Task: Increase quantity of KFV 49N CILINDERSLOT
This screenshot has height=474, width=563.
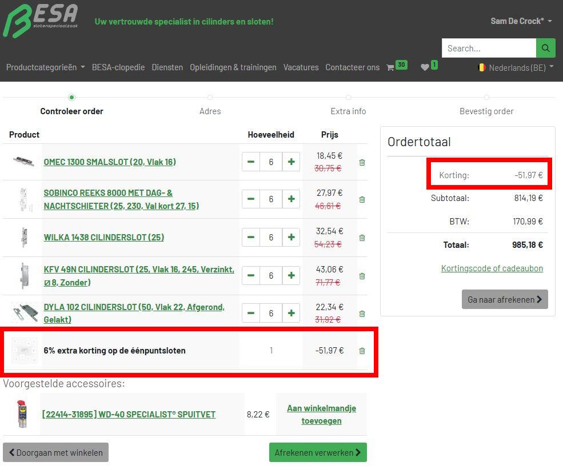Action: tap(291, 275)
